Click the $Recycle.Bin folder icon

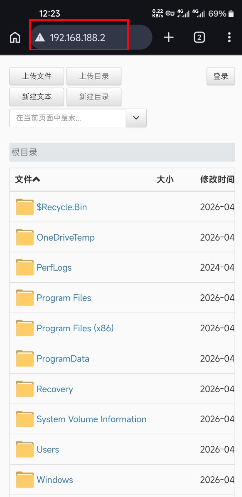25,207
